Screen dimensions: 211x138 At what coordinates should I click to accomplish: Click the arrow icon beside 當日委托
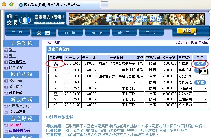click(x=6, y=87)
